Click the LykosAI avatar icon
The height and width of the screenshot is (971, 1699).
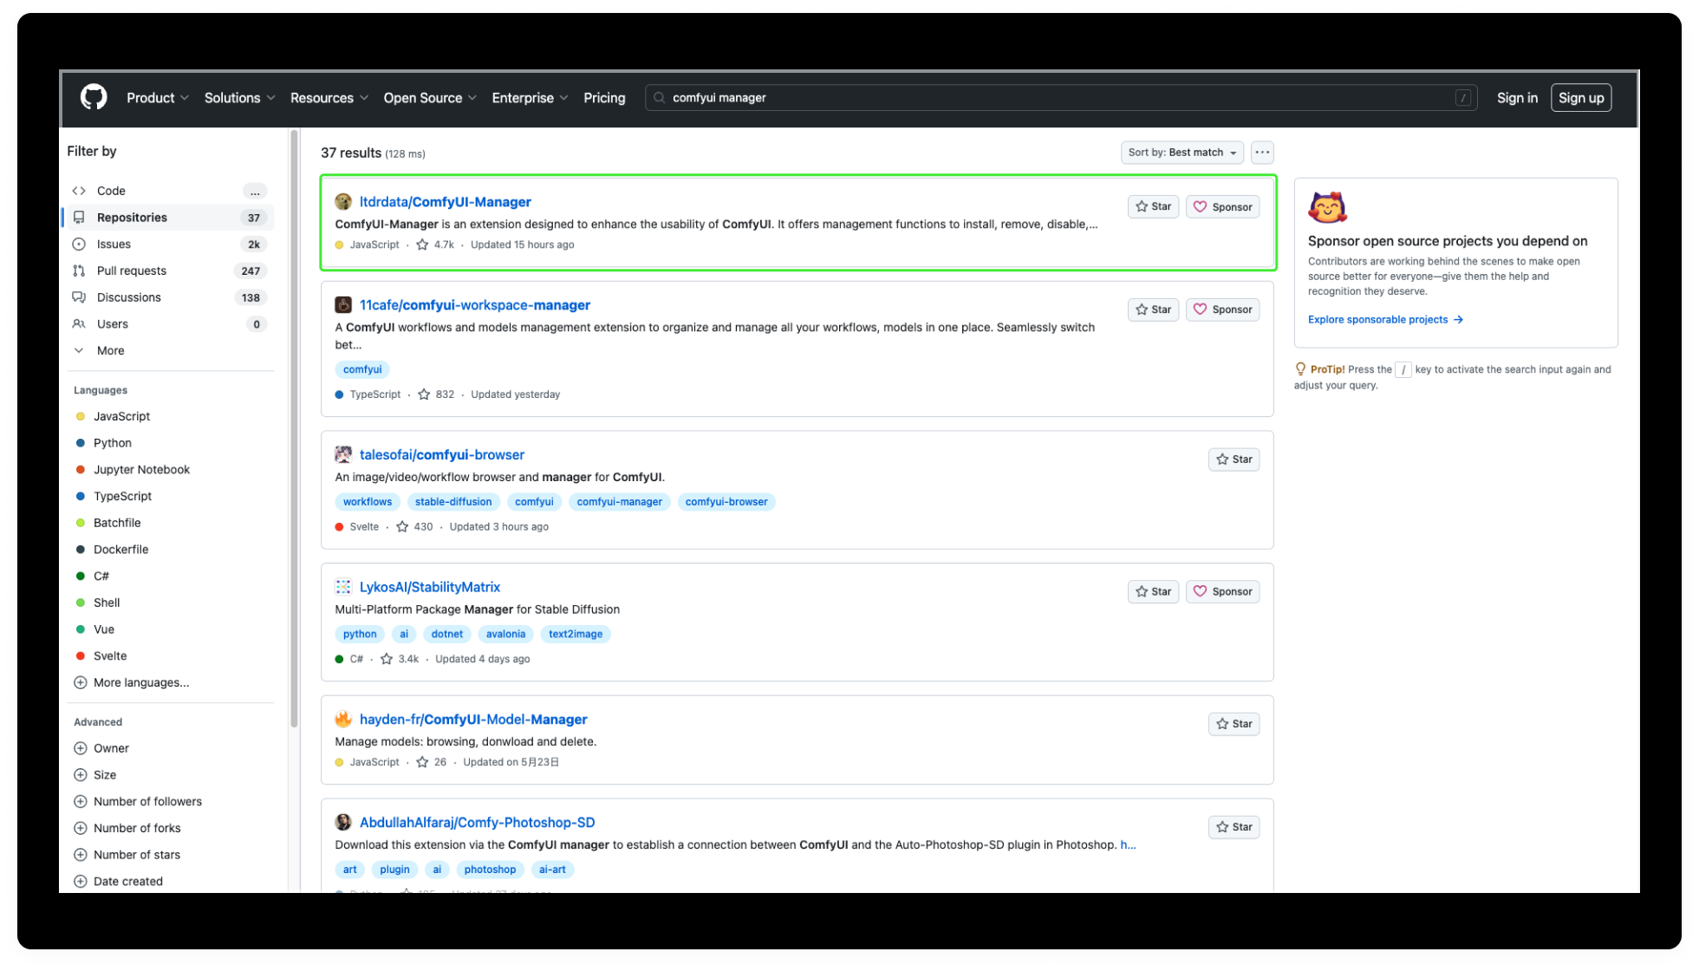pyautogui.click(x=343, y=587)
